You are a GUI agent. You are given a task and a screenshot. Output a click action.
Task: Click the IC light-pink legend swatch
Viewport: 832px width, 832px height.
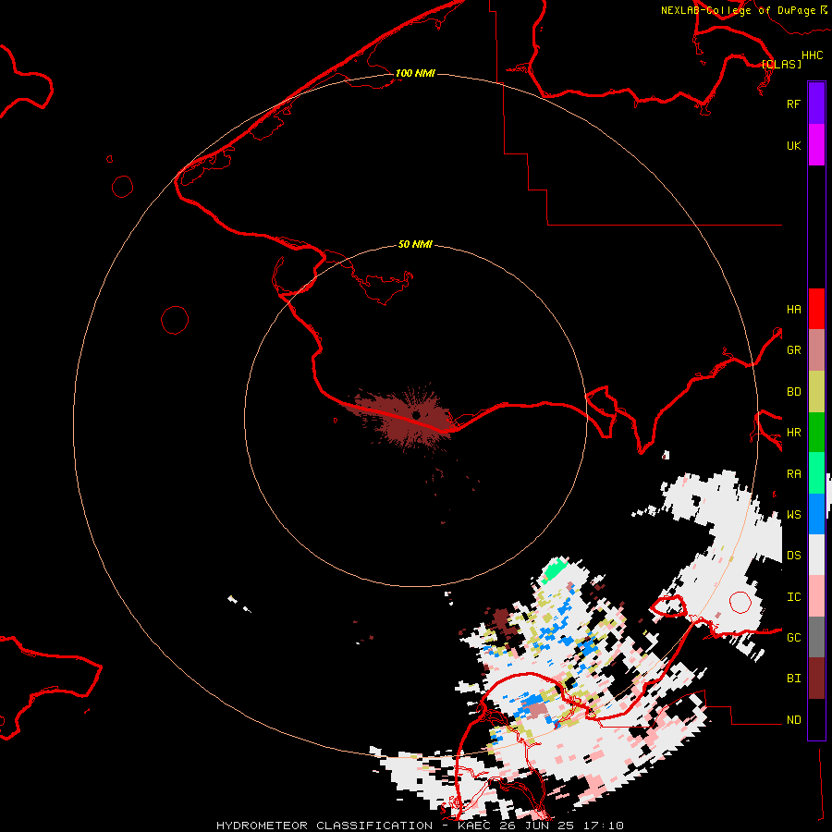point(816,596)
